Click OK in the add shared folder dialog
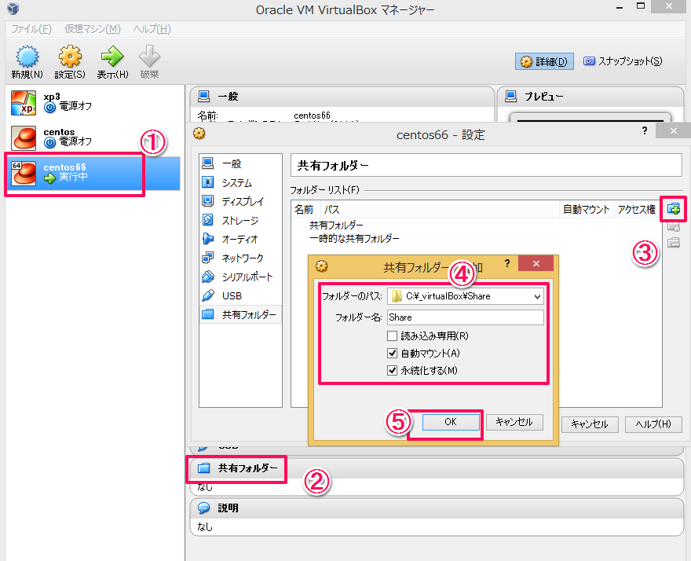691x561 pixels. click(x=451, y=422)
